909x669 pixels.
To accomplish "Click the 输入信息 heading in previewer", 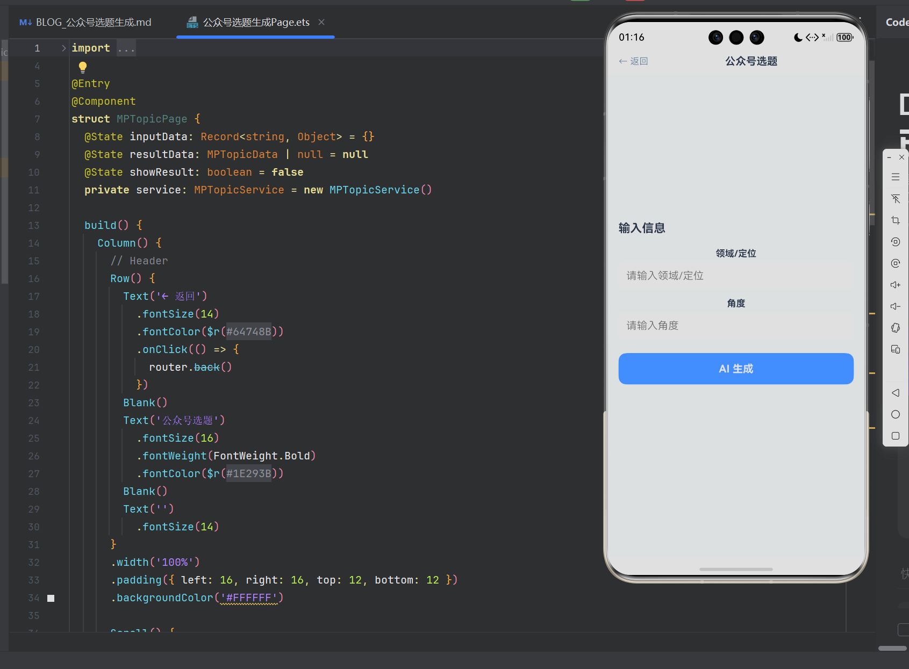I will click(x=642, y=228).
